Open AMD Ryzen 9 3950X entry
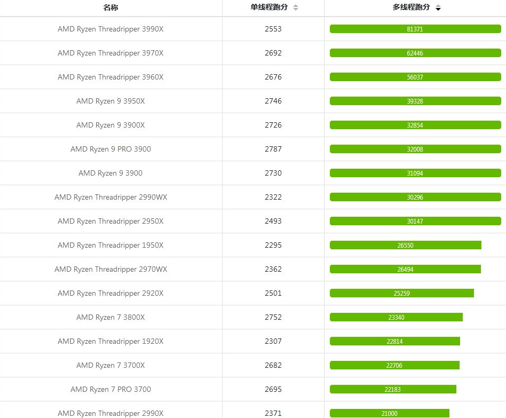The height and width of the screenshot is (418, 506). (x=110, y=101)
